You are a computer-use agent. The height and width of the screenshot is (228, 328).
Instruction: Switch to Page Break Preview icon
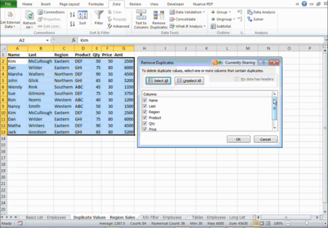[268, 223]
